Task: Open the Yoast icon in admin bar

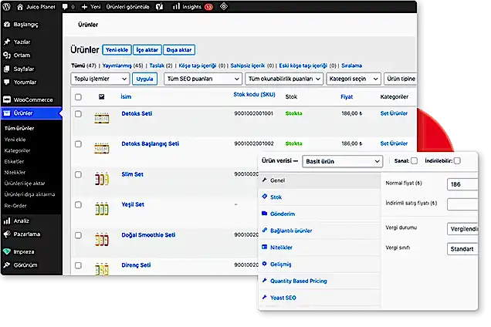Action: 159,7
